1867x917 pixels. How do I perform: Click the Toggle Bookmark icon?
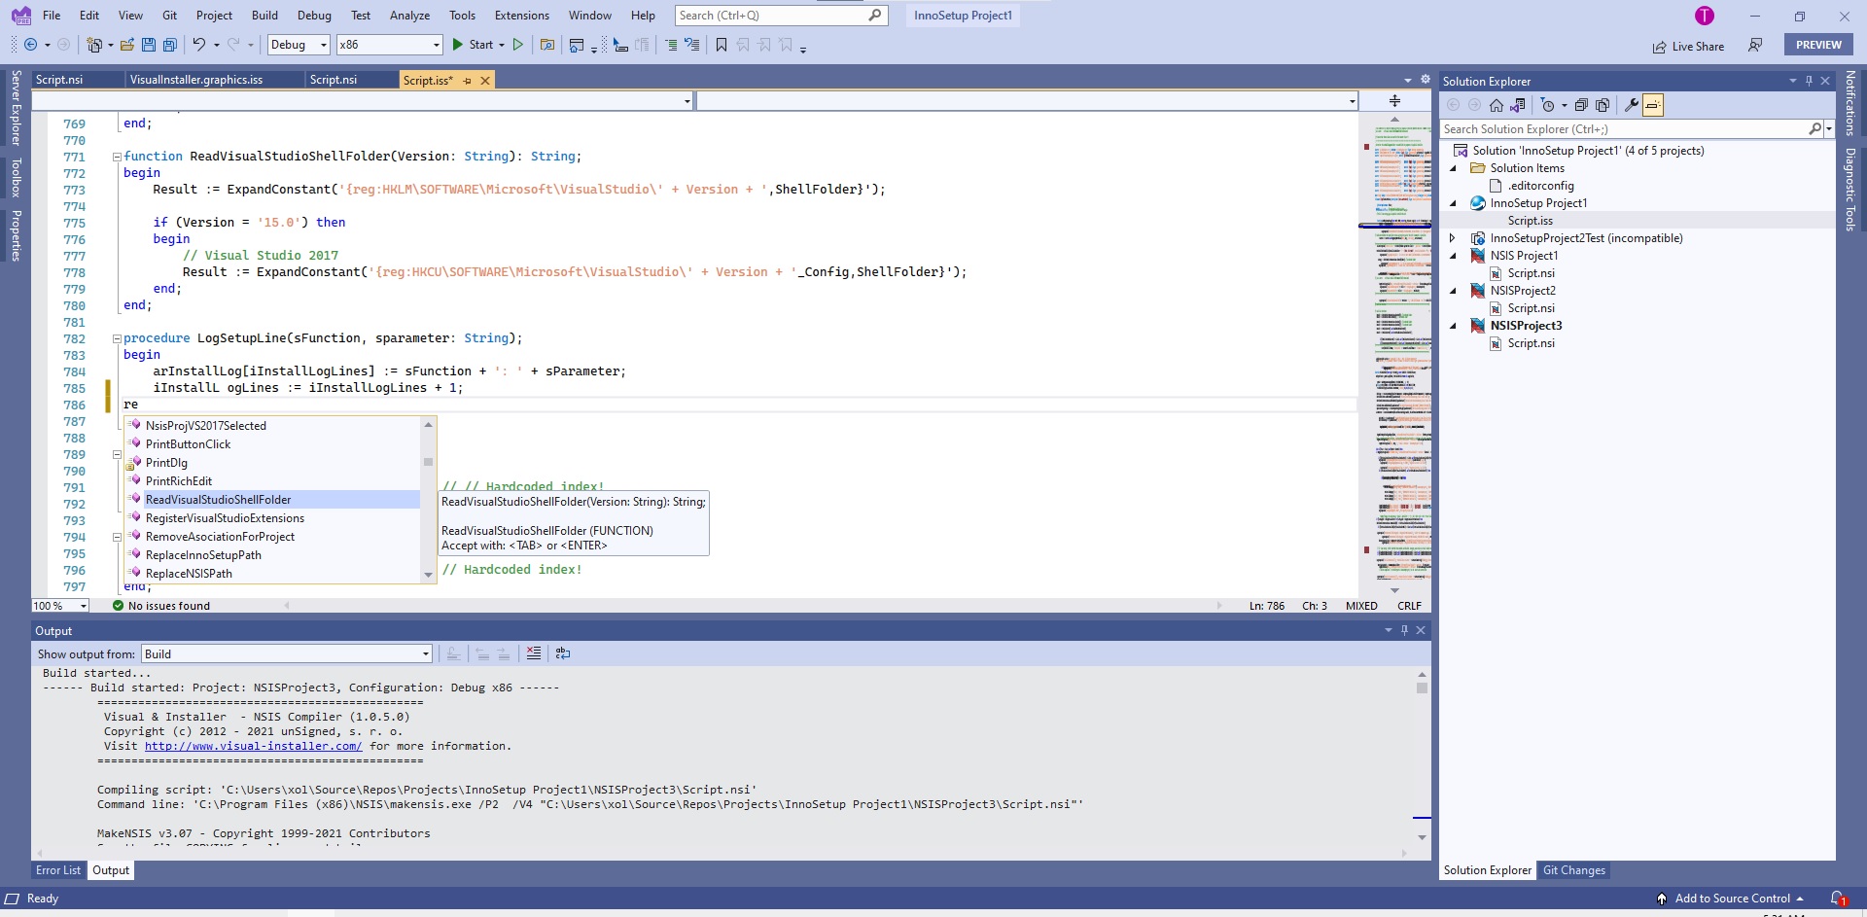722,45
